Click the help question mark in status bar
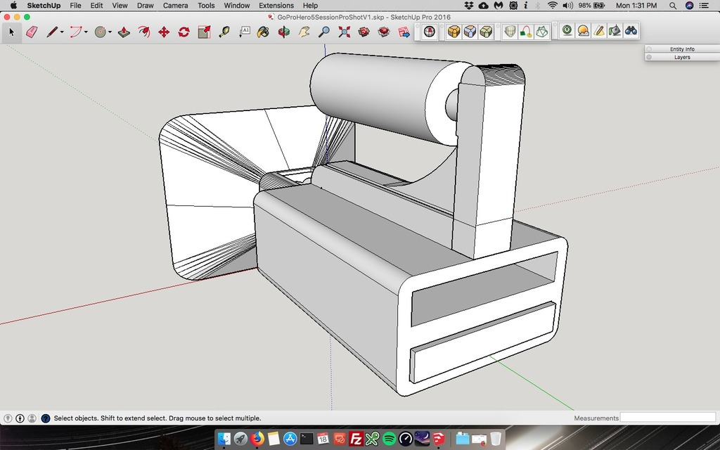Image resolution: width=720 pixels, height=450 pixels. pos(46,418)
